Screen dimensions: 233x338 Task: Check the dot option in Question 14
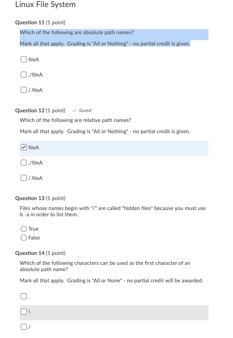[24, 296]
